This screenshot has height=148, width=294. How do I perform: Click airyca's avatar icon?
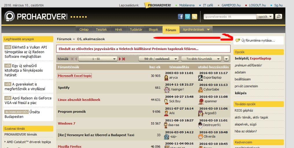166,78
